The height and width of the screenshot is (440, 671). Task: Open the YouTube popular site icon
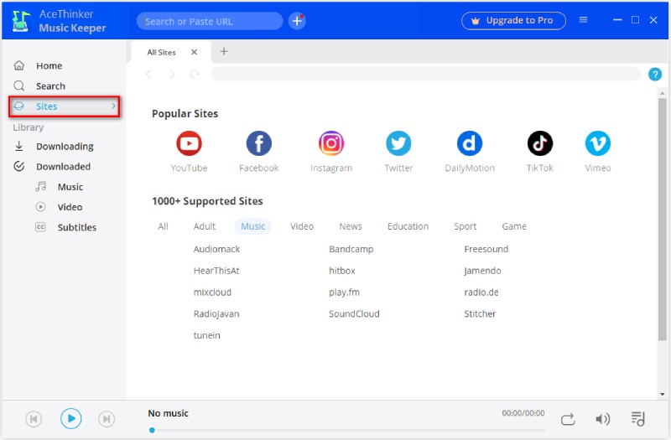click(189, 143)
